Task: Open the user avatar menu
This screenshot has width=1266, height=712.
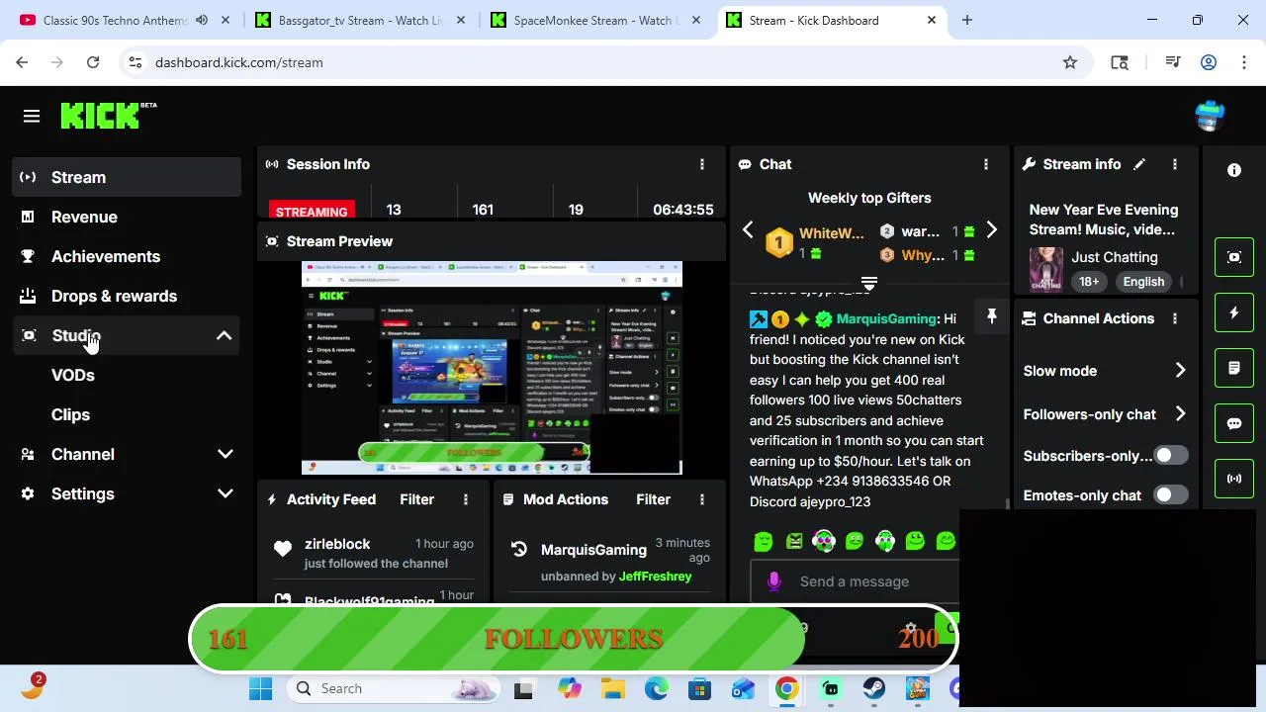Action: (1209, 116)
